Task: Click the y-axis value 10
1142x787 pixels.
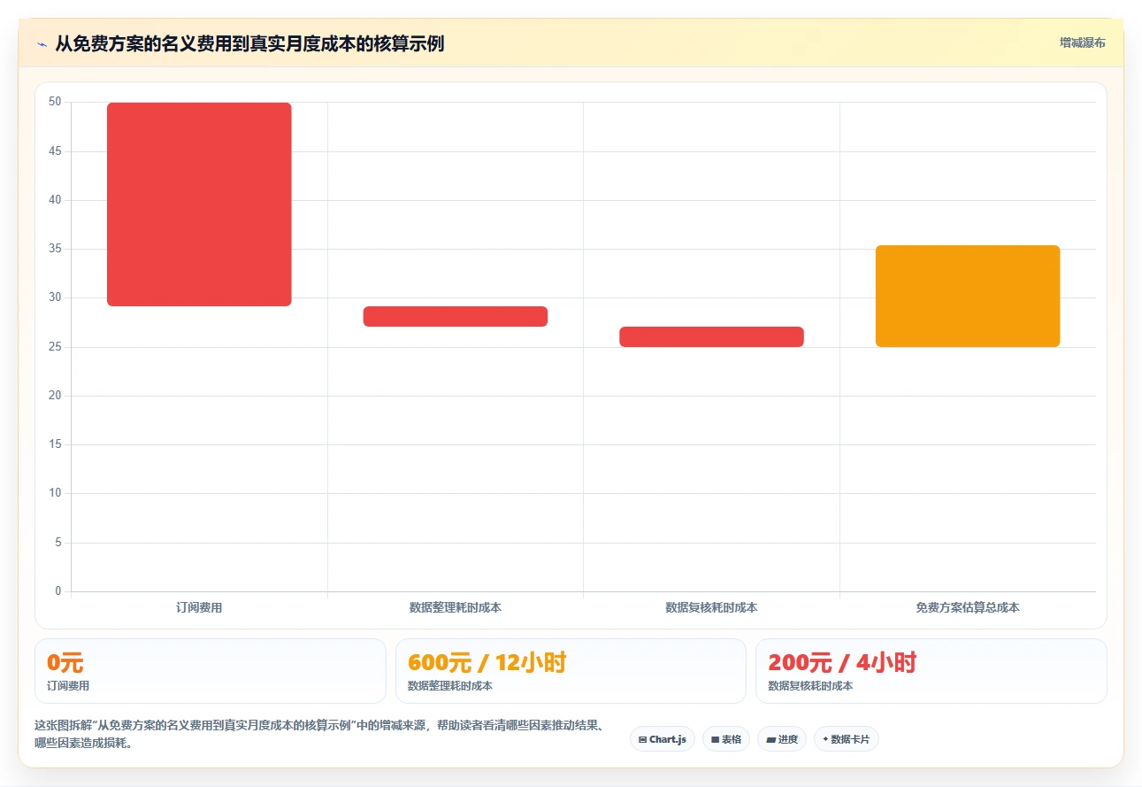Action: [x=55, y=493]
